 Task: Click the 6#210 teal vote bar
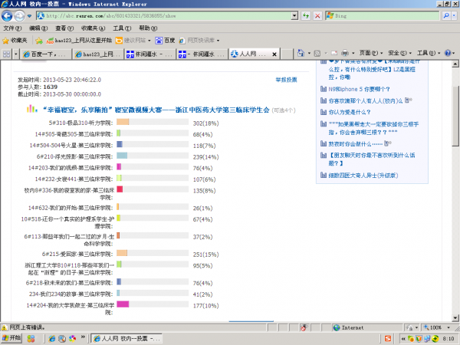[122, 156]
